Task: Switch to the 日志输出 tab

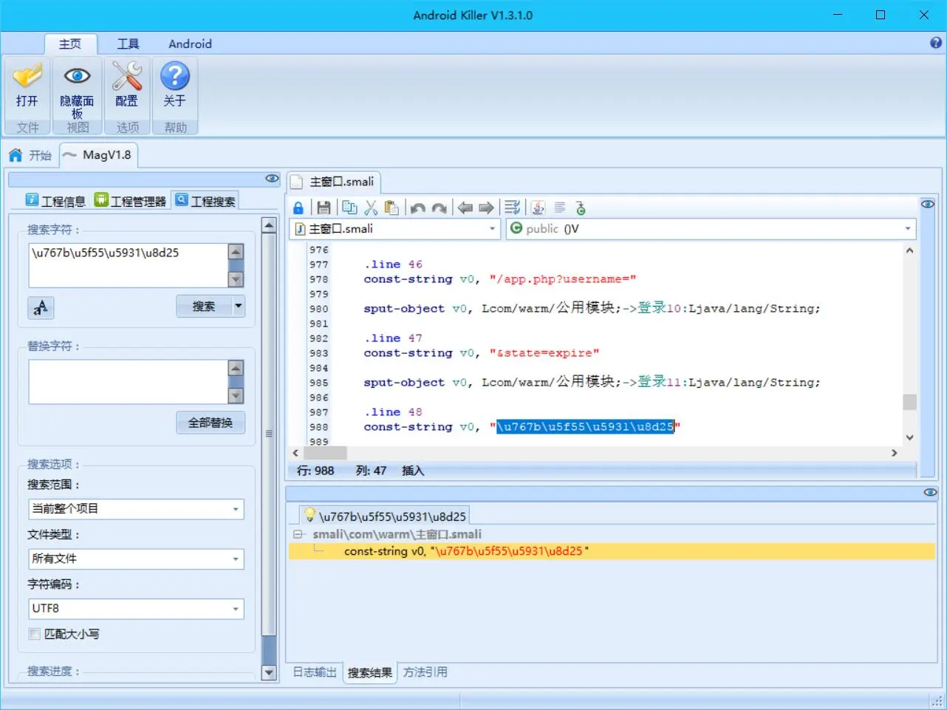Action: tap(315, 672)
